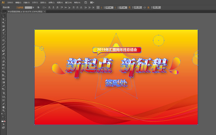Click the X position input field
Image resolution: width=216 pixels, height=135 pixels.
tap(109, 8)
